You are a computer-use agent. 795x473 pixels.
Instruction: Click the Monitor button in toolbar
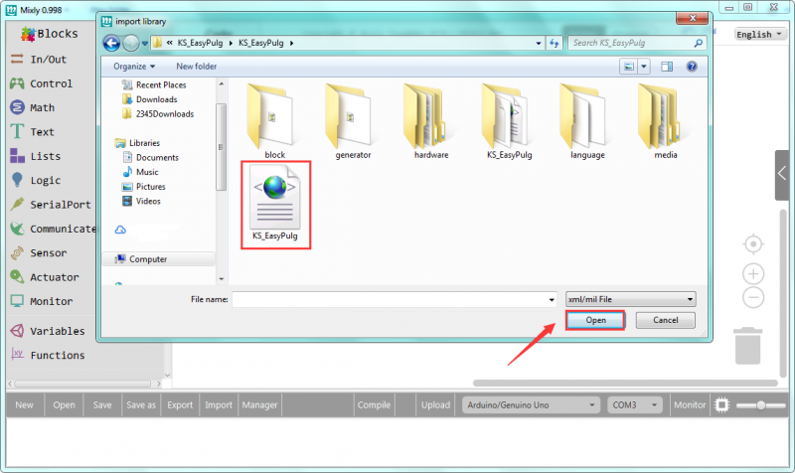[x=690, y=405]
